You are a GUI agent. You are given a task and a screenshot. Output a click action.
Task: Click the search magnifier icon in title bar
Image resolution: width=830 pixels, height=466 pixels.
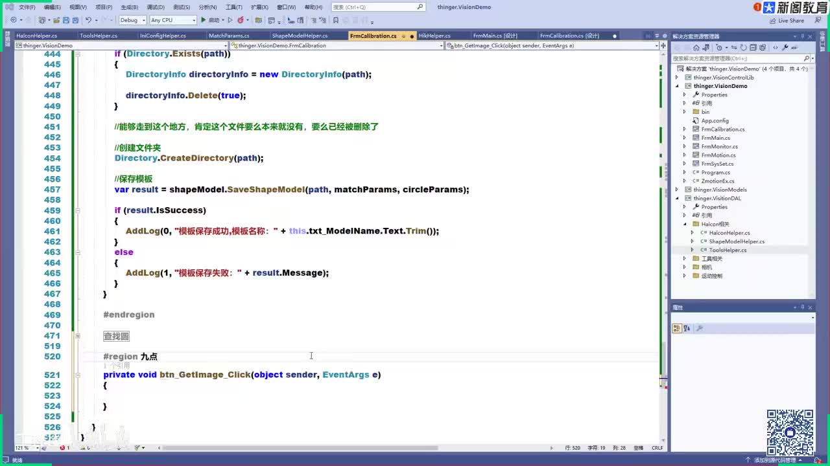click(x=420, y=7)
